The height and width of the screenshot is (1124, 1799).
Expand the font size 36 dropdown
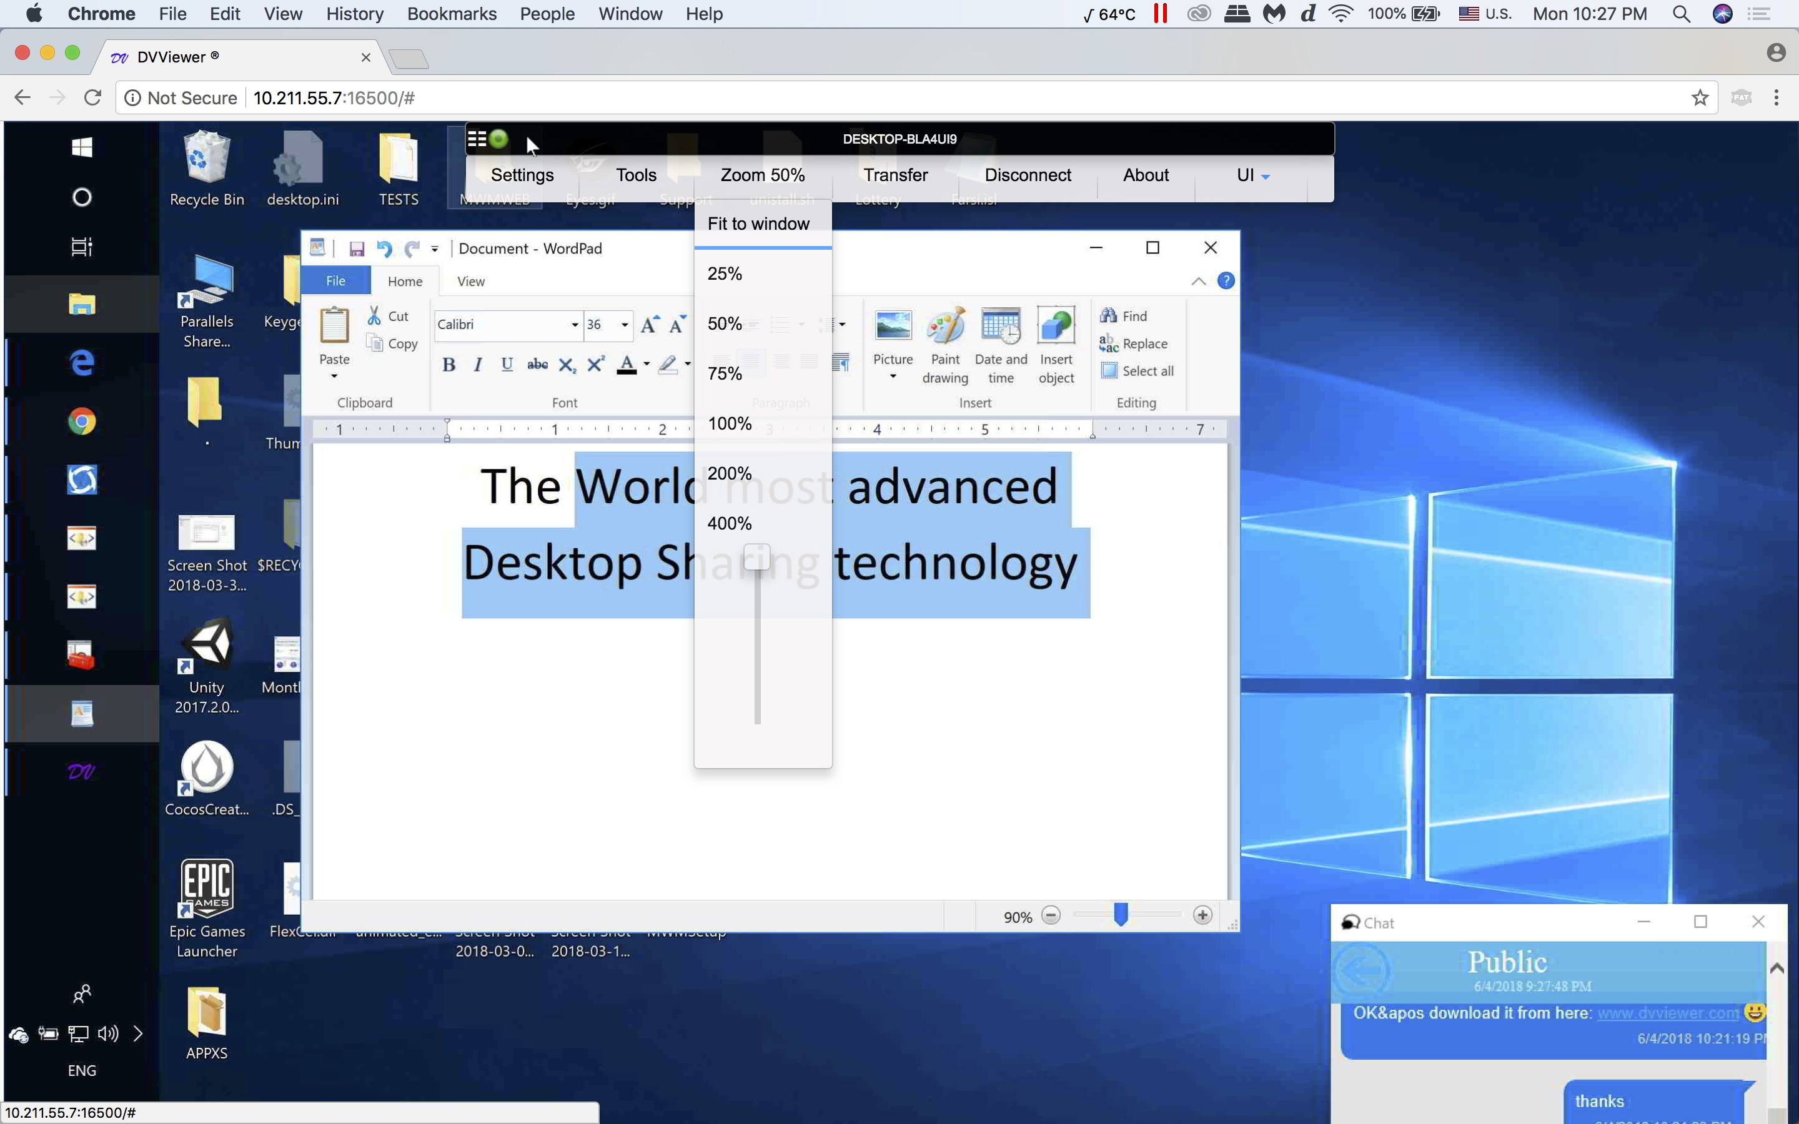pyautogui.click(x=625, y=325)
